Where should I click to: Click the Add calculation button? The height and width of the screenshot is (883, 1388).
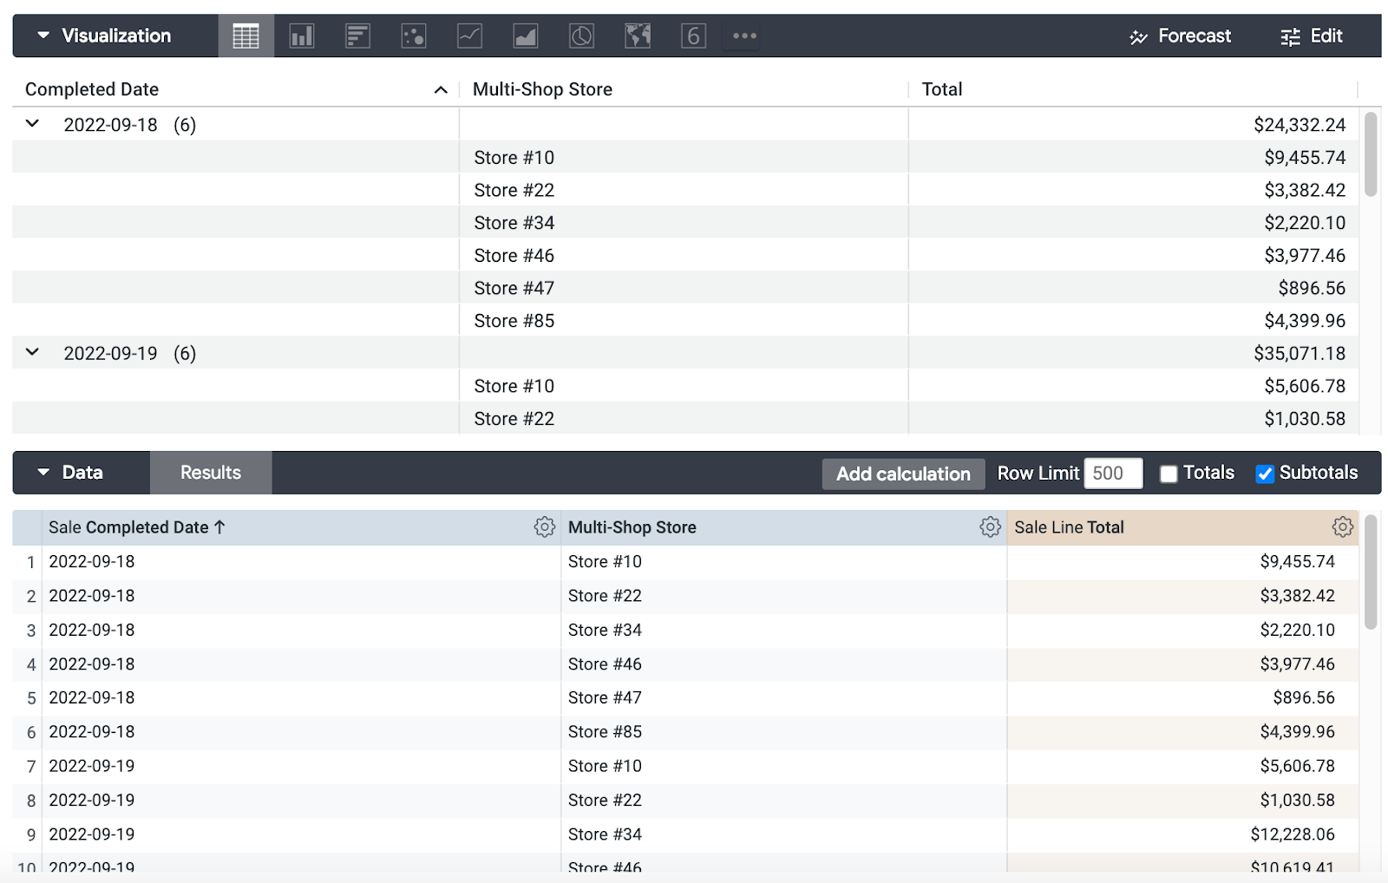pos(903,474)
